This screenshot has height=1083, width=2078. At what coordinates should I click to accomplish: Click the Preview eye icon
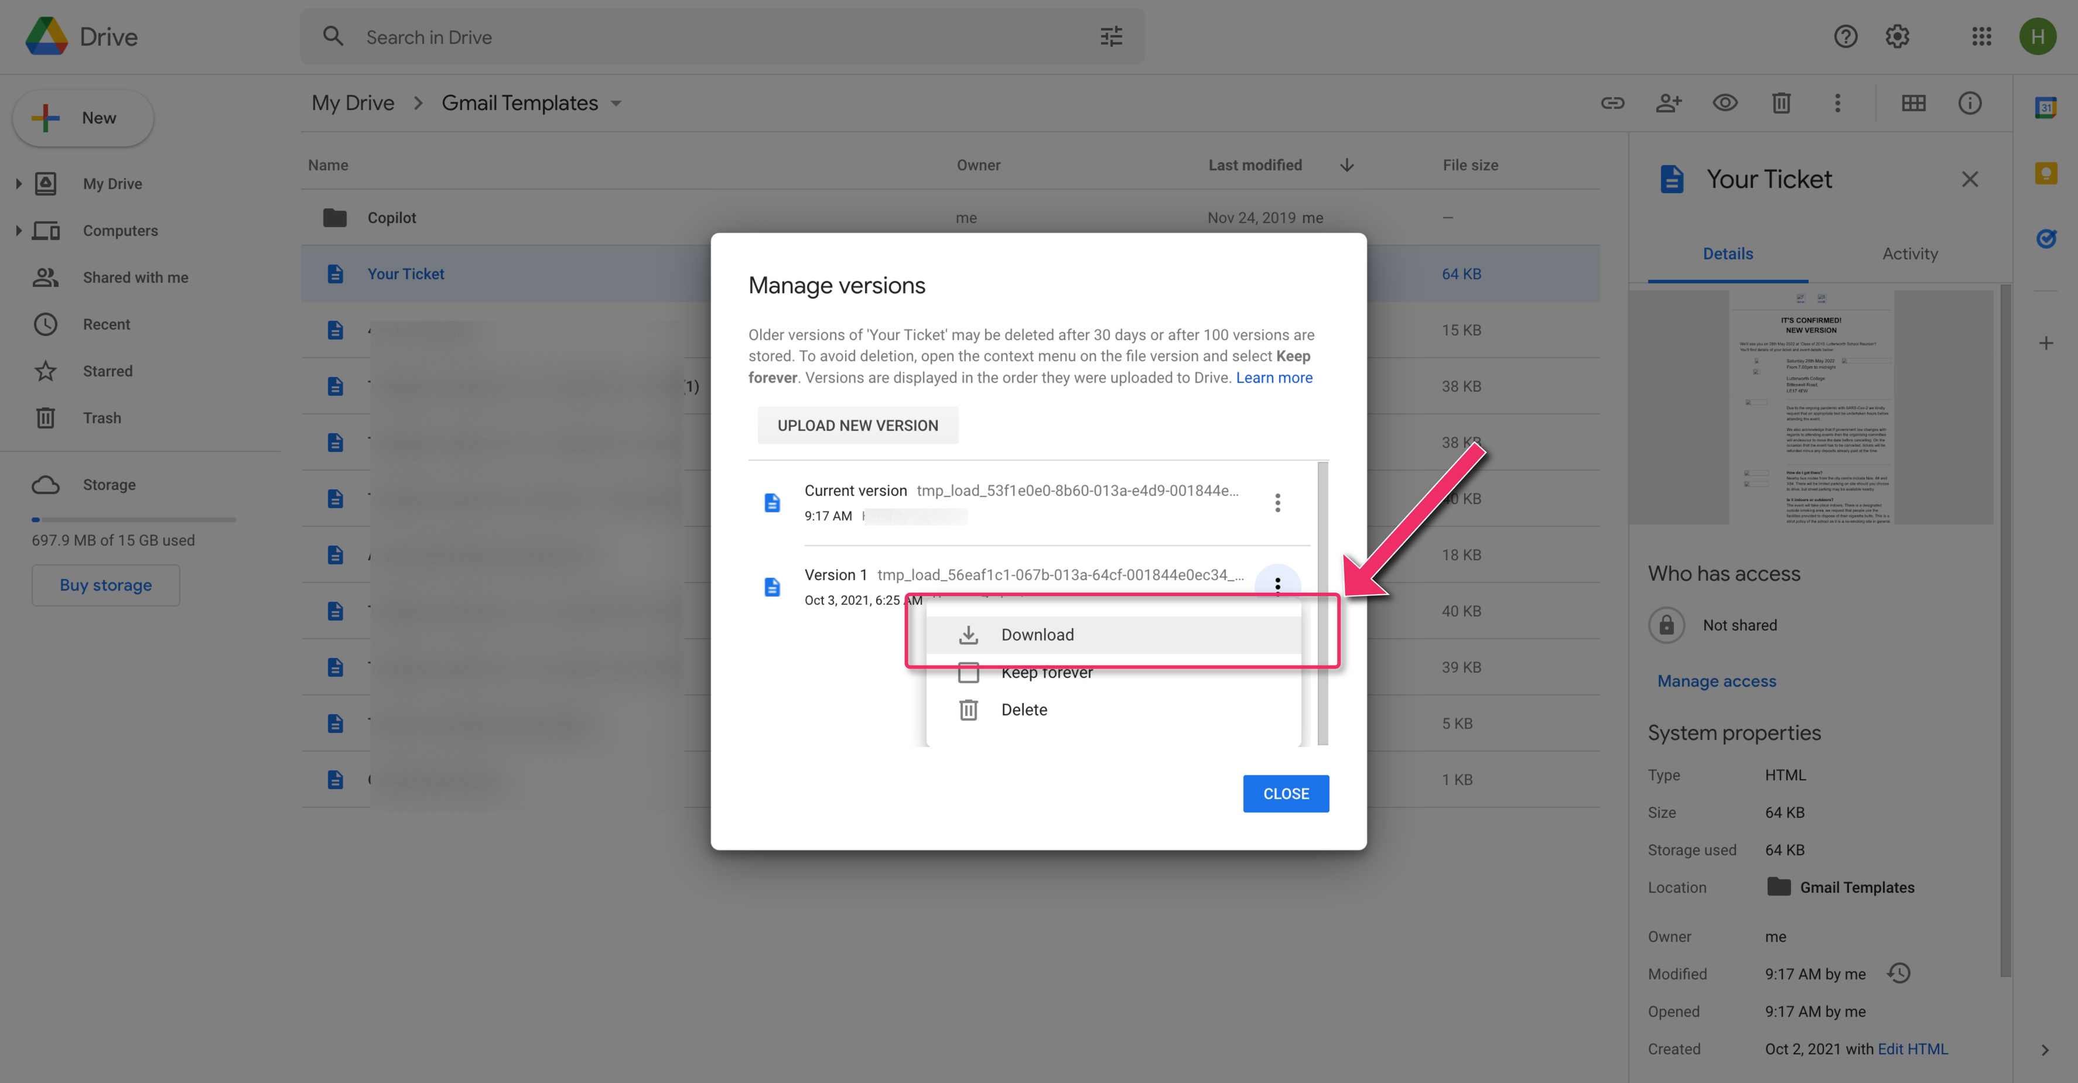tap(1725, 102)
